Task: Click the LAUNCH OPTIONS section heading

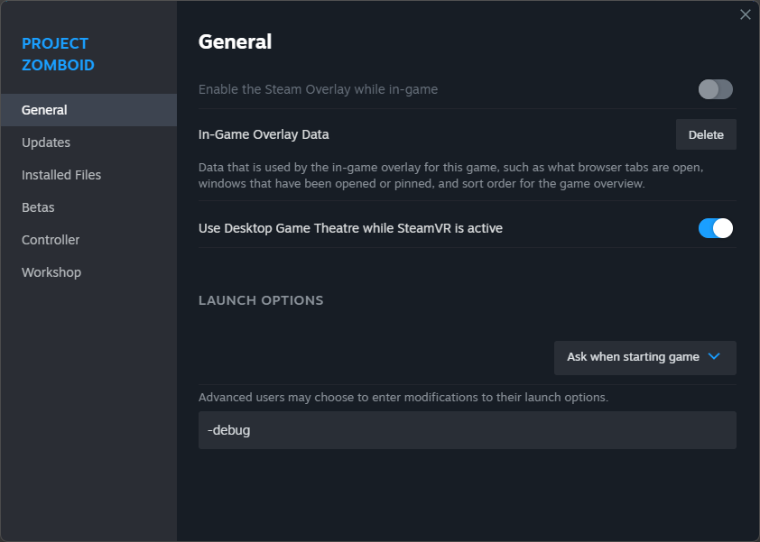Action: coord(261,300)
